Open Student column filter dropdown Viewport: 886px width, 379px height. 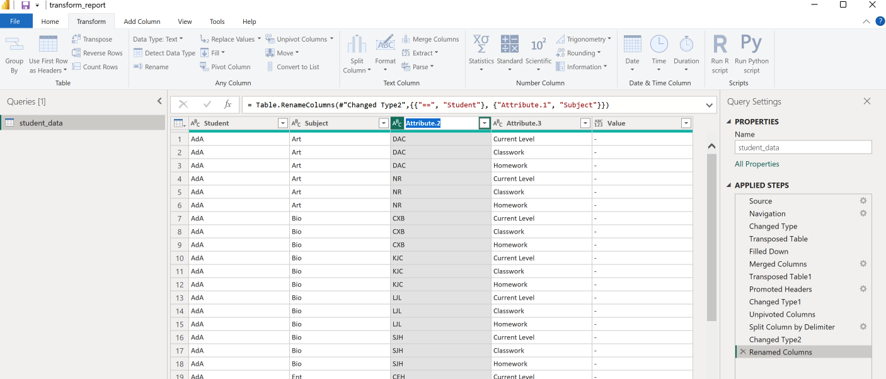coord(283,123)
